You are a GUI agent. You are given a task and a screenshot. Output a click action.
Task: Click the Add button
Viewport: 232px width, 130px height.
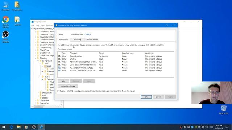tap(63, 81)
